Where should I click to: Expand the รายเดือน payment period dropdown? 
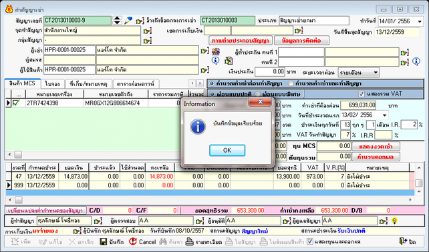[376, 73]
